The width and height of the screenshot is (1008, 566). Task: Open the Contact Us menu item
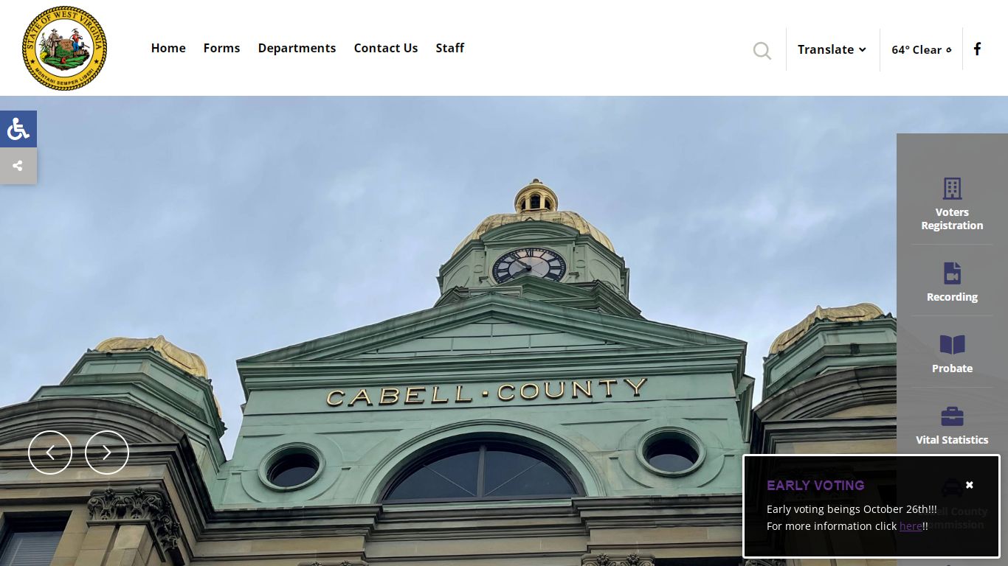coord(386,48)
